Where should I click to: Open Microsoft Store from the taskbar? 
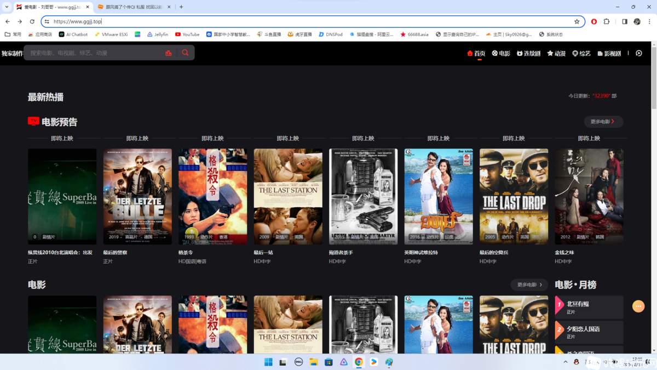point(328,362)
